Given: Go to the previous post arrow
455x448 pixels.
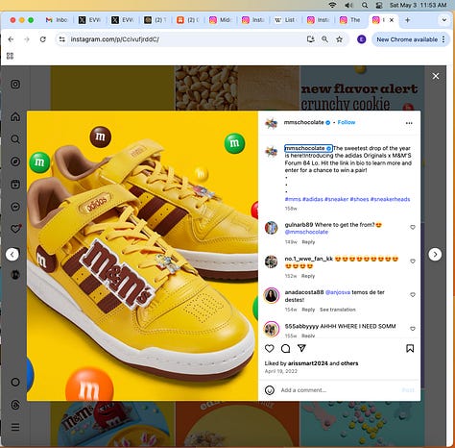Looking at the screenshot, I should [x=12, y=255].
